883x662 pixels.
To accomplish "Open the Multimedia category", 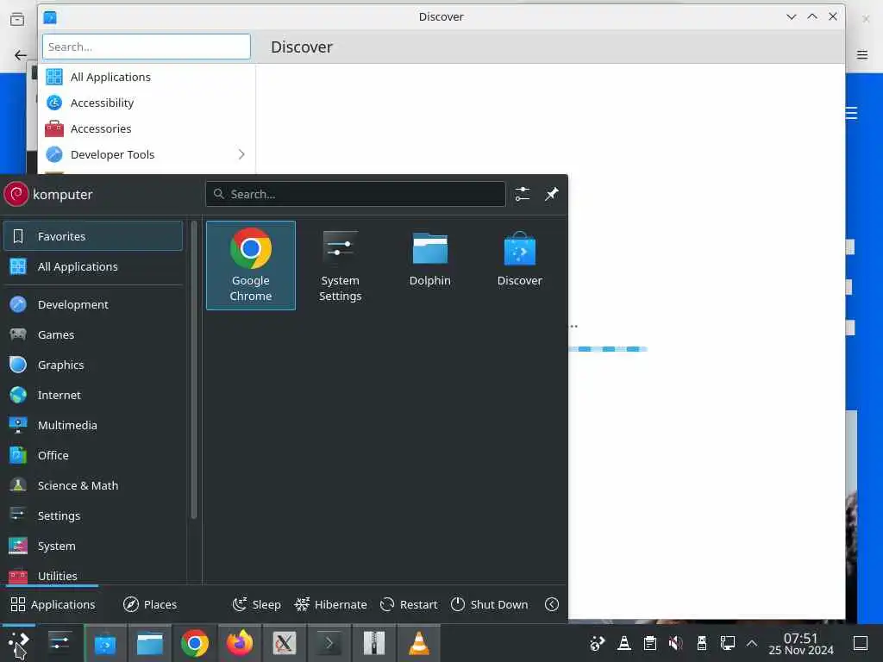I will click(93, 425).
